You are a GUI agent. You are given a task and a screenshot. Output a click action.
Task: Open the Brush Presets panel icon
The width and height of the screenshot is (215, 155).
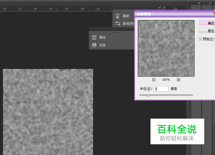118,24
